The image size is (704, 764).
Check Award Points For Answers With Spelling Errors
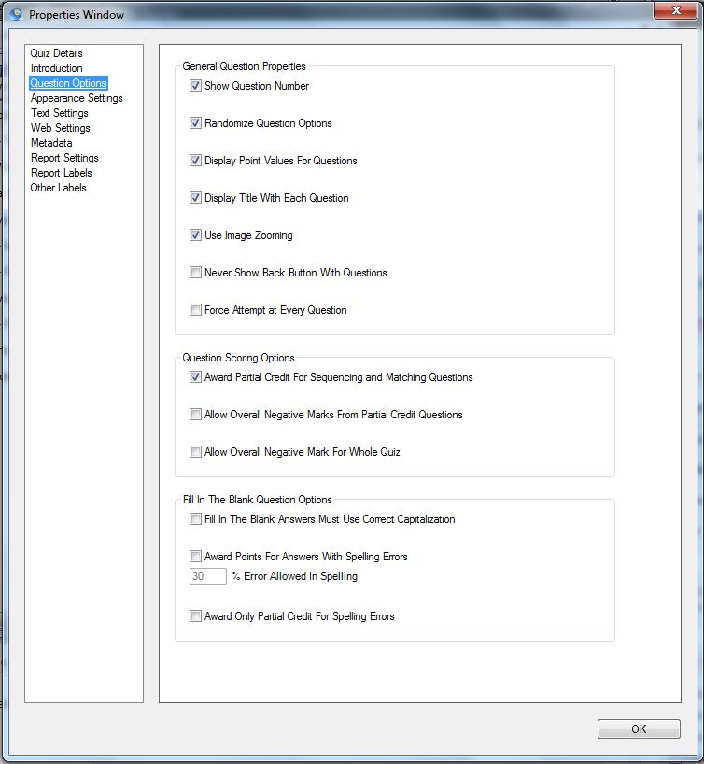(x=195, y=557)
